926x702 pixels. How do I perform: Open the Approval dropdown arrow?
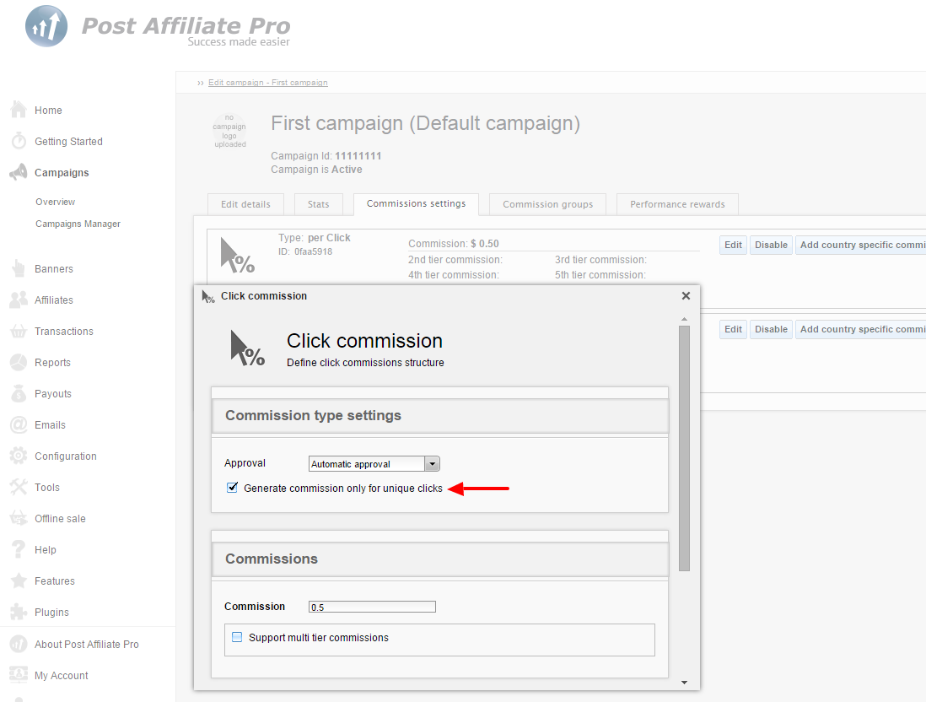(x=433, y=464)
